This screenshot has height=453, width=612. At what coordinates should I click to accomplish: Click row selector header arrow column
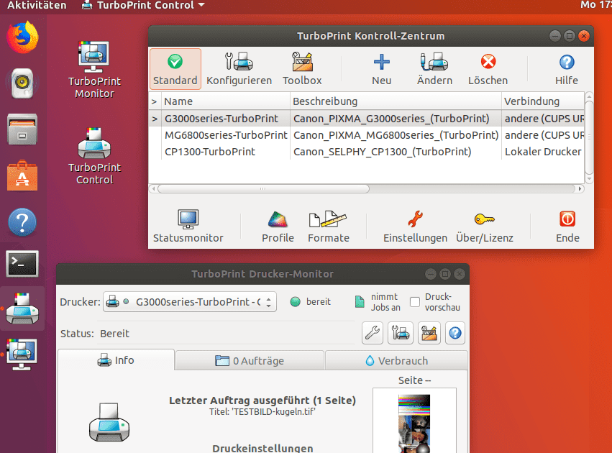coord(155,101)
